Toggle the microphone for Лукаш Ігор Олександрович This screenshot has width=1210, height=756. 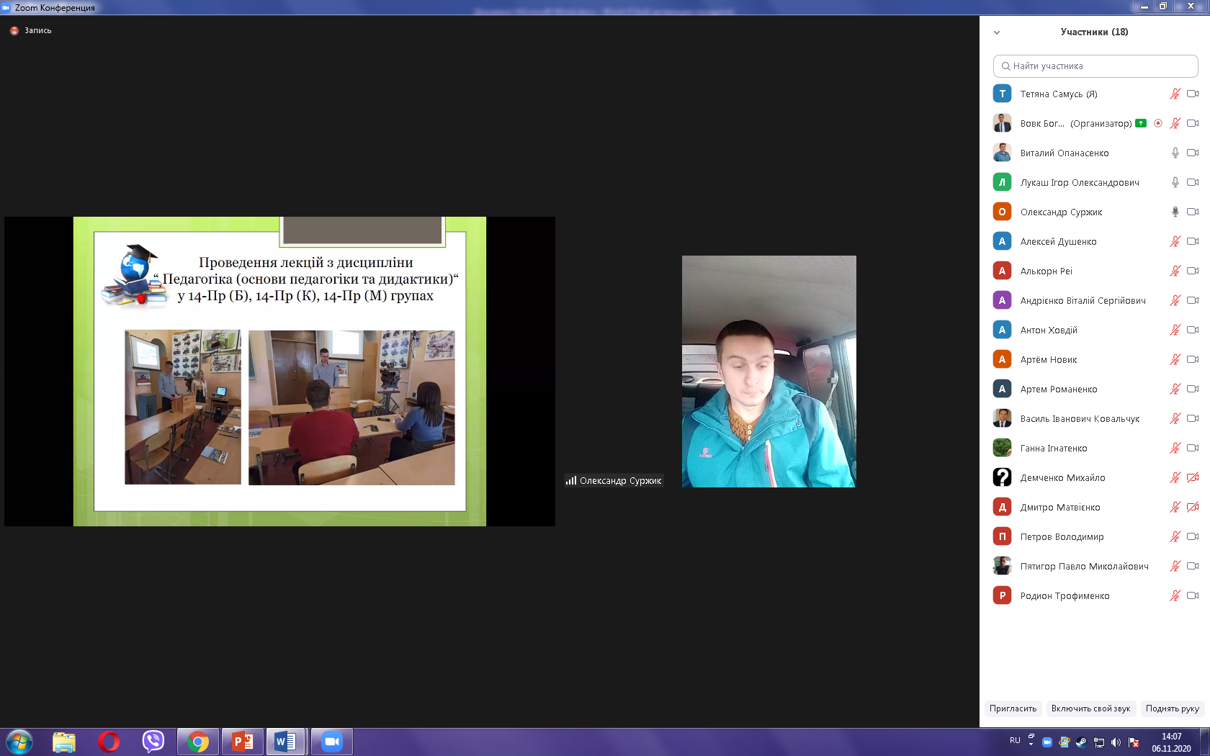1175,182
